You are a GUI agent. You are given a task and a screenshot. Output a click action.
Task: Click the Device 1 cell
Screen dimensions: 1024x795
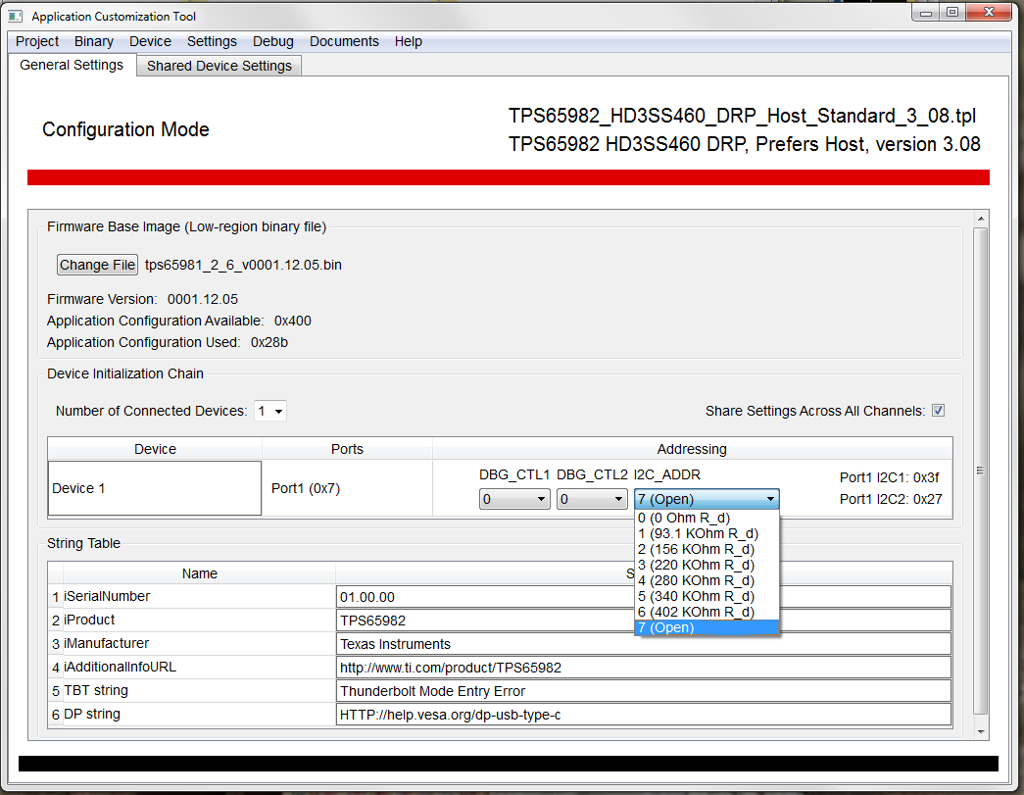[155, 488]
